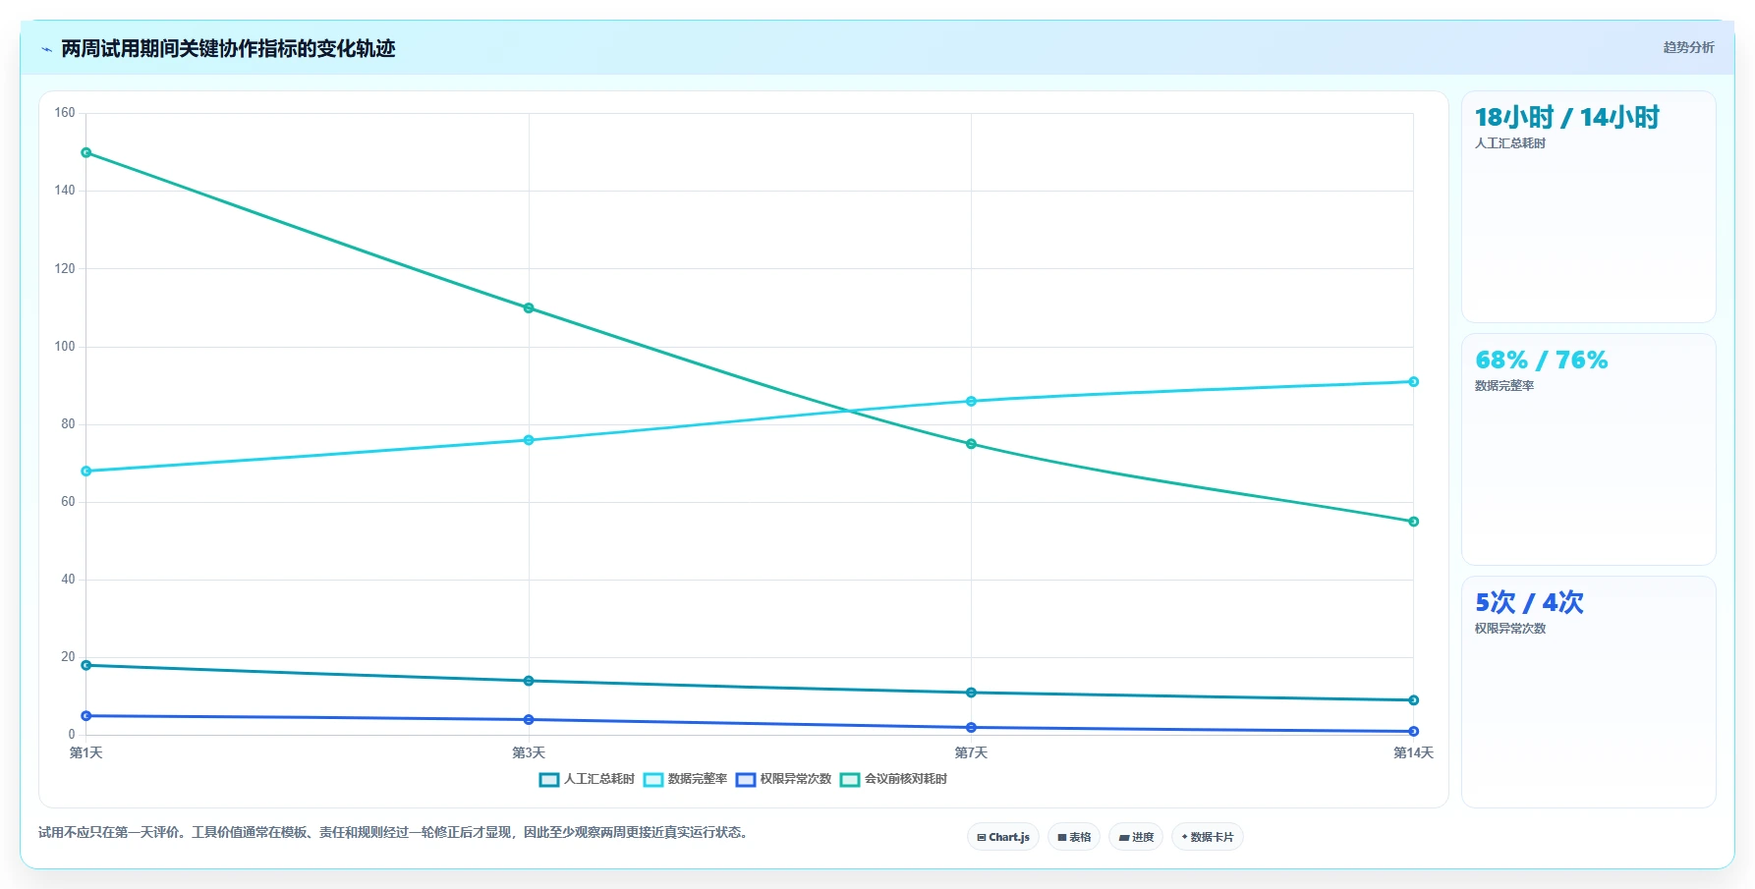Viewport: 1755px width, 889px height.
Task: Click the 100 y-axis label
Action: tap(65, 347)
